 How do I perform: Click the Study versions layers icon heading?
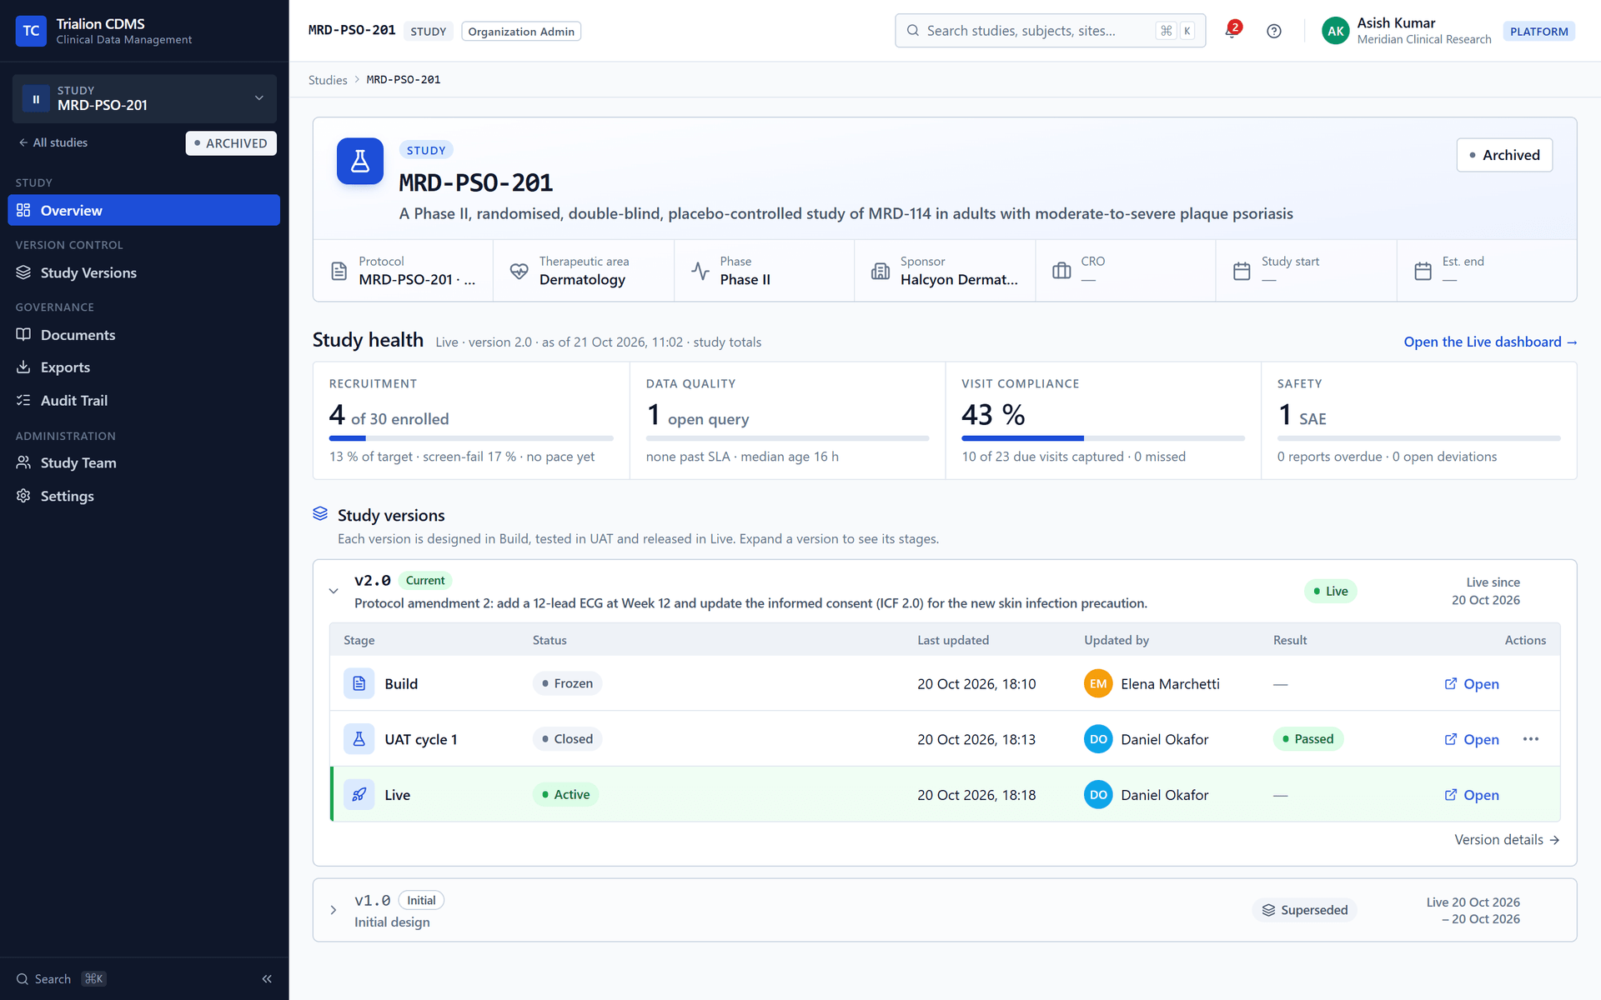coord(320,514)
